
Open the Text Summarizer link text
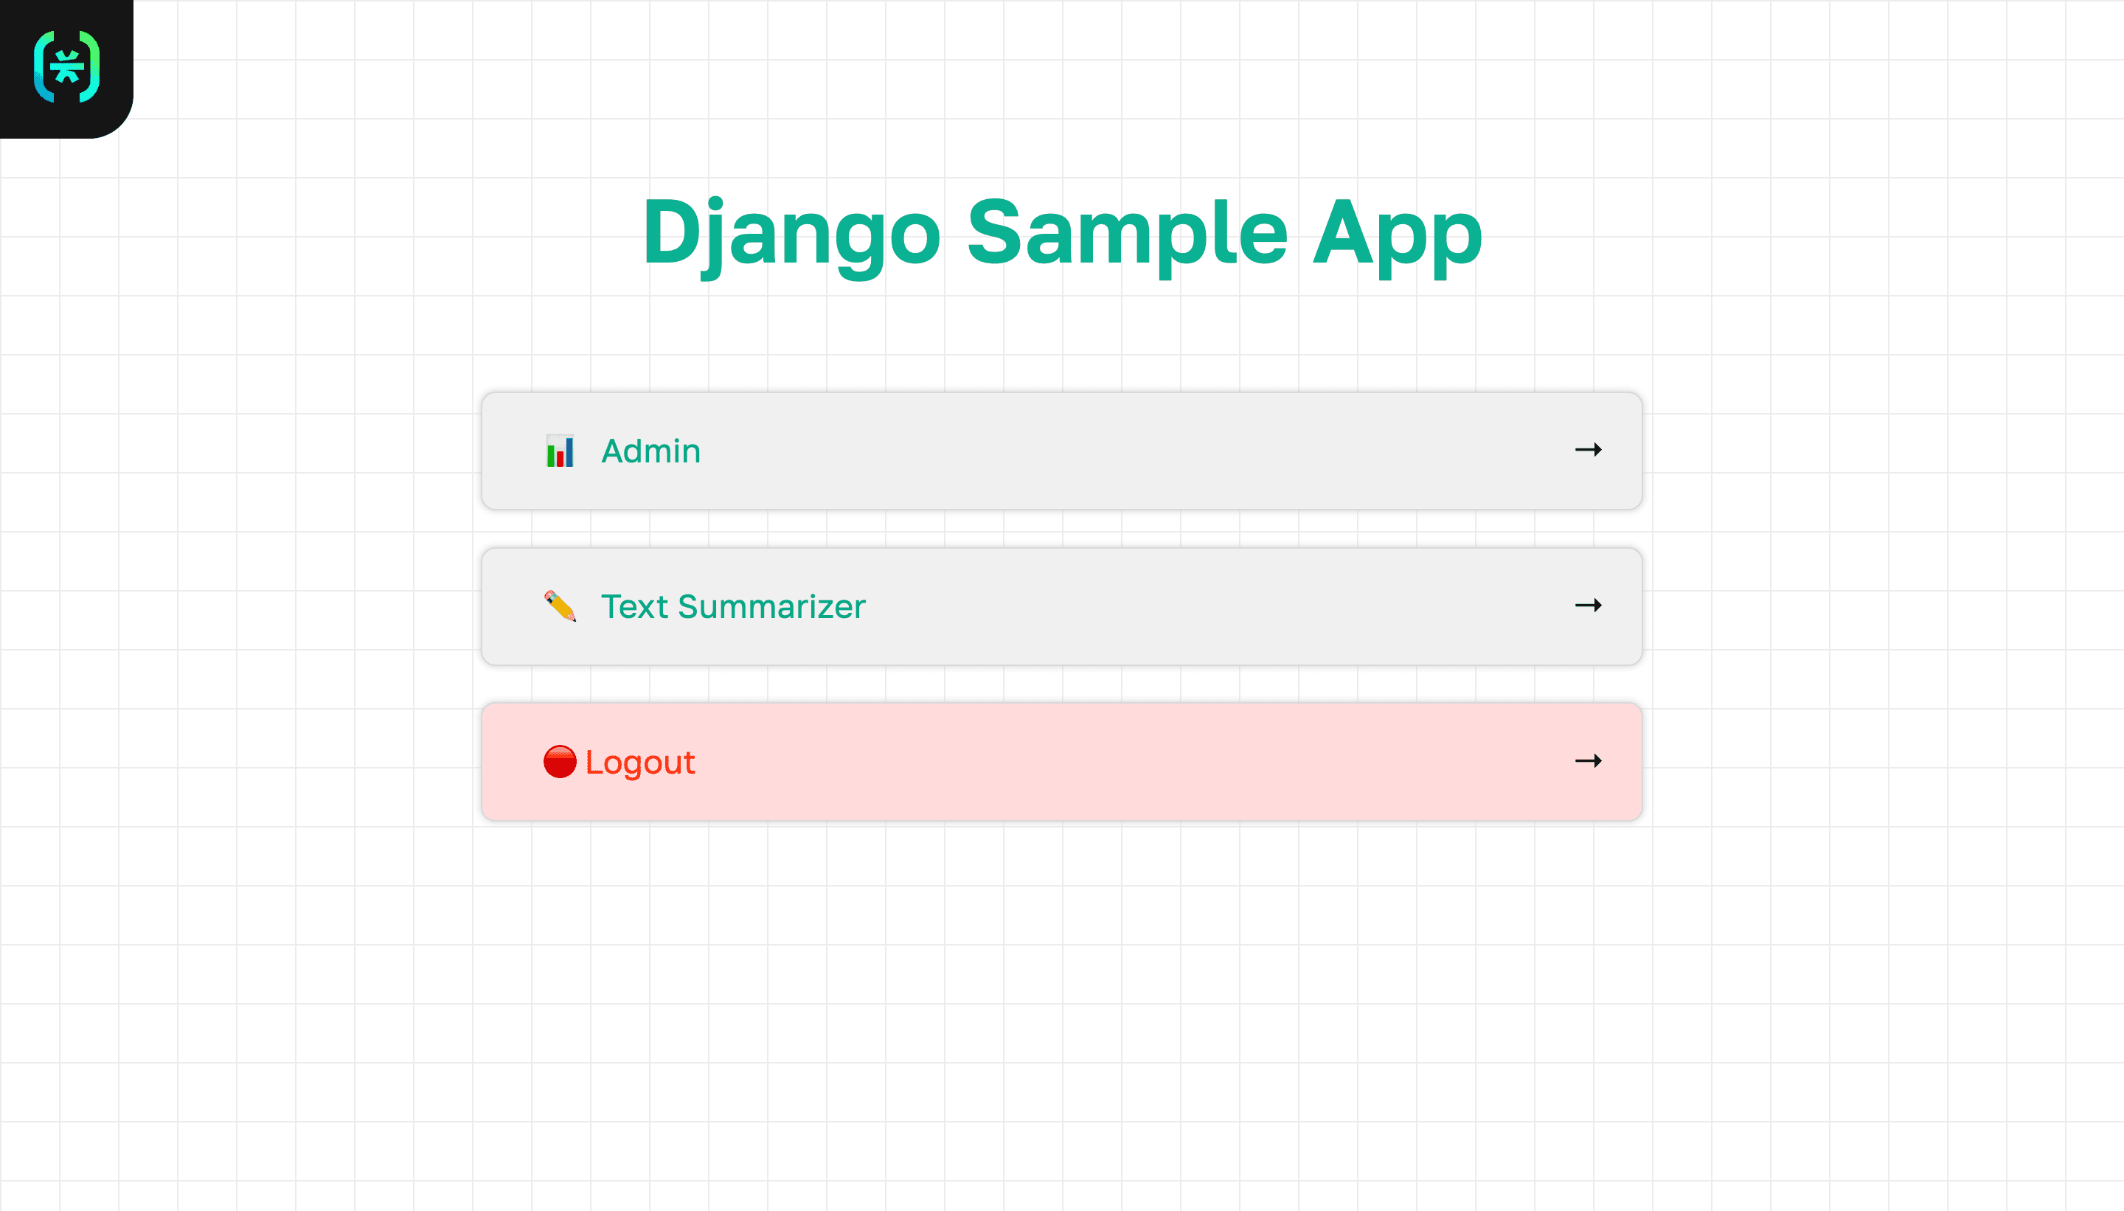732,606
